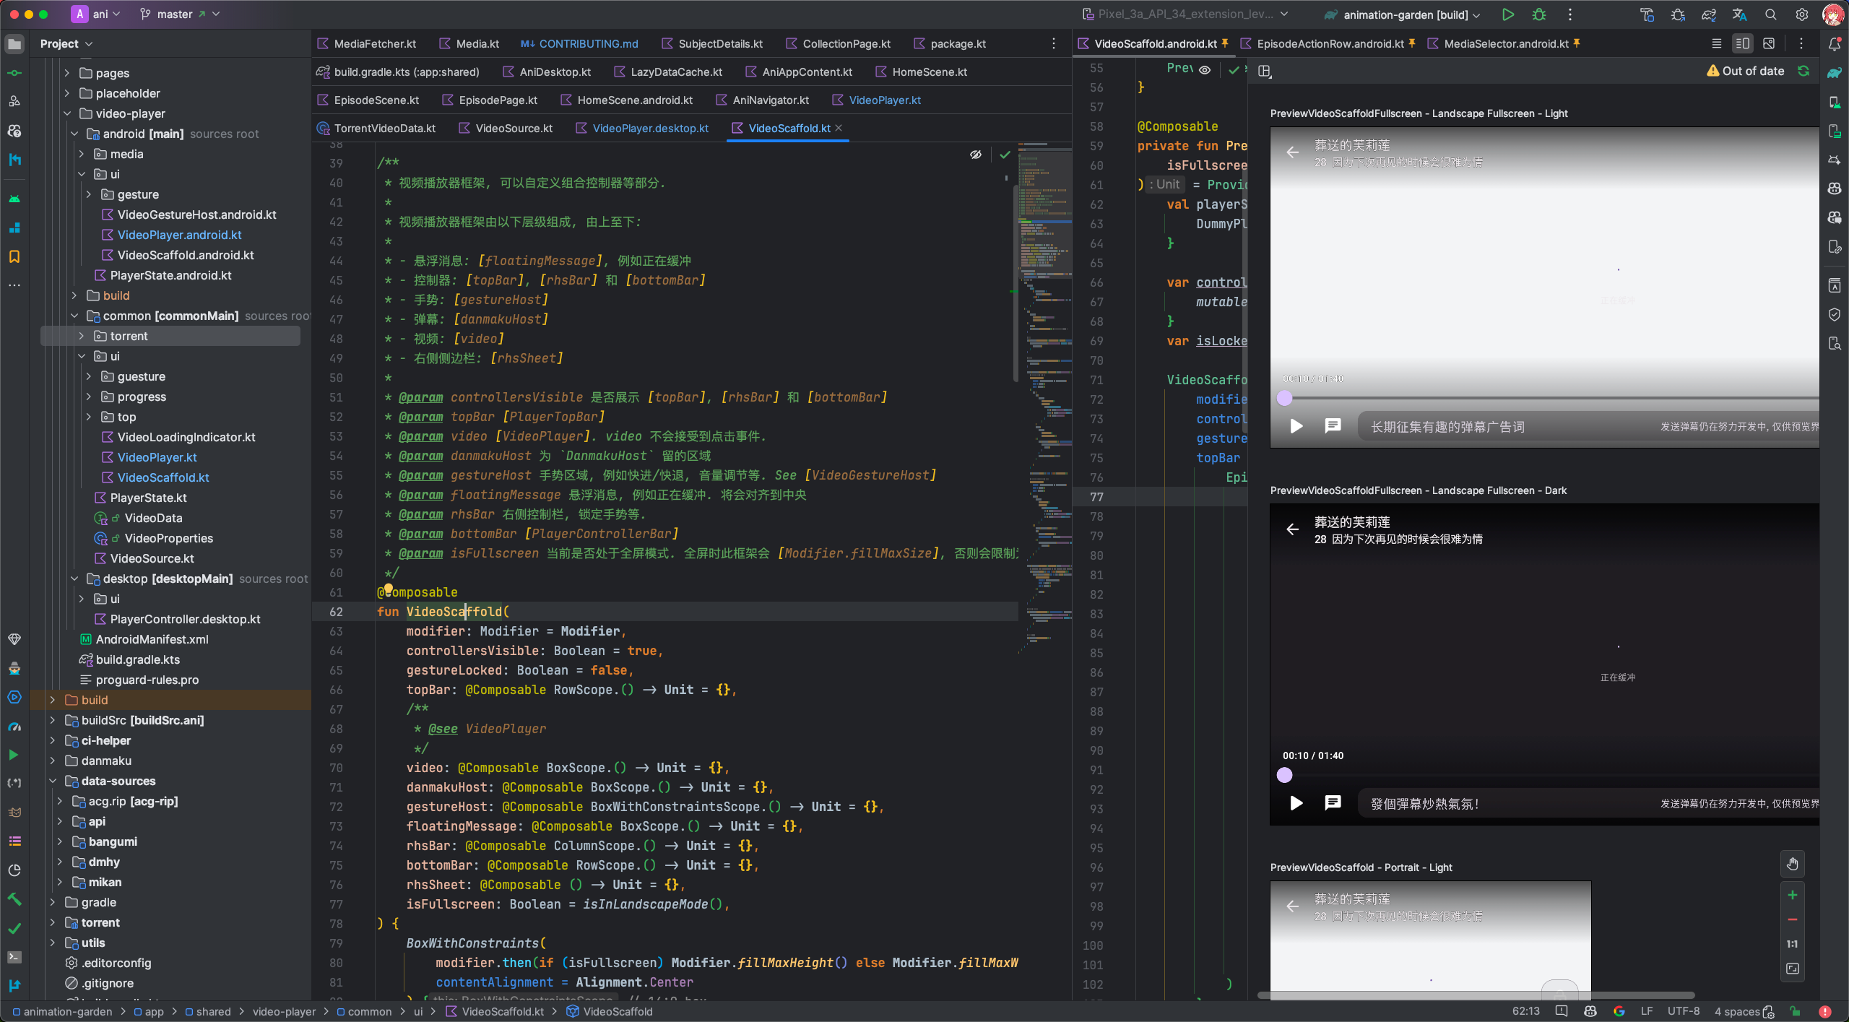1849x1022 pixels.
Task: Open the Project view mode dropdown
Action: tap(66, 44)
